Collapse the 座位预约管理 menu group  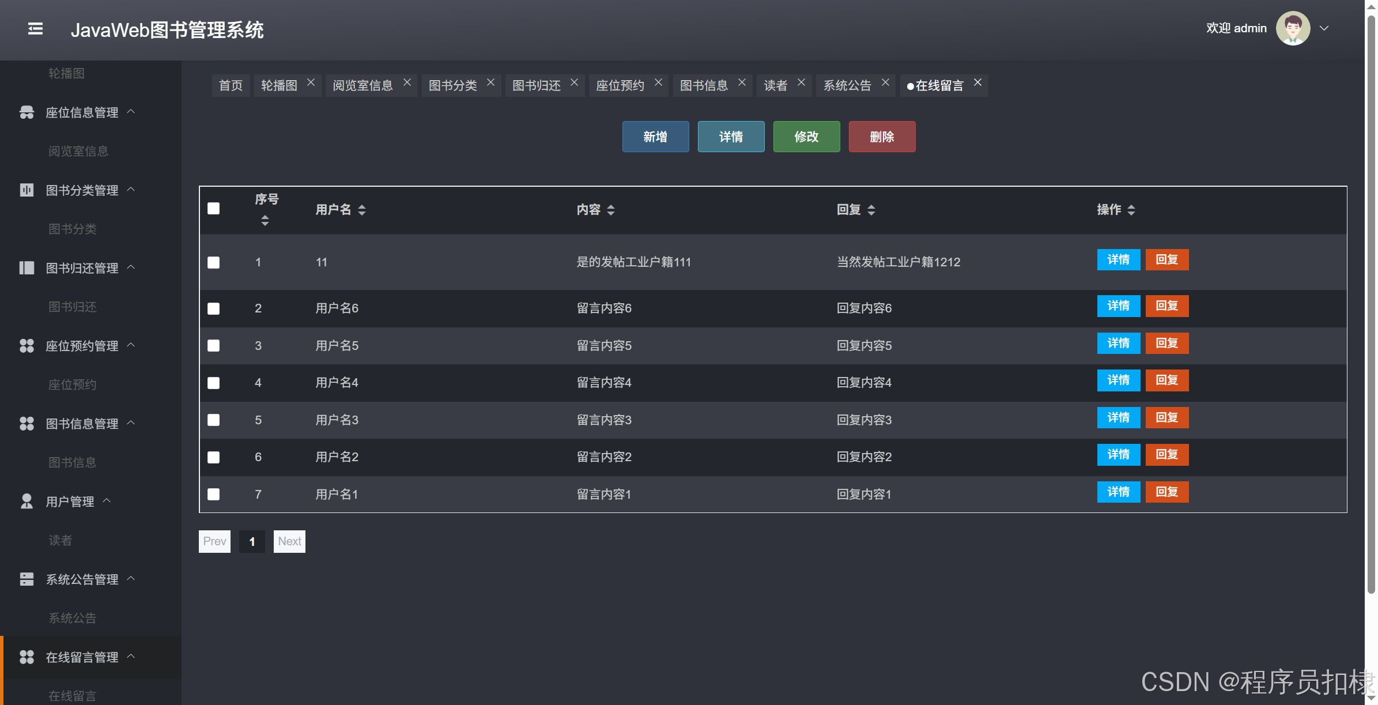[82, 346]
